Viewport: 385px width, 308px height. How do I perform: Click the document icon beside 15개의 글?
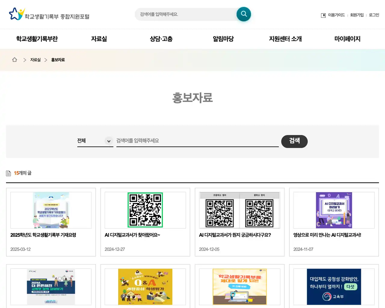8,173
